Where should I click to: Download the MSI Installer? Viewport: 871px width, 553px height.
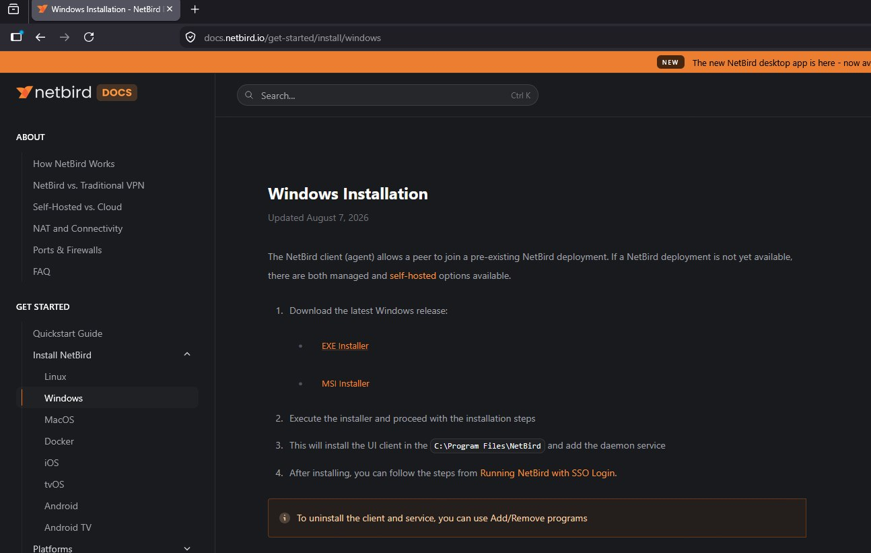coord(345,383)
